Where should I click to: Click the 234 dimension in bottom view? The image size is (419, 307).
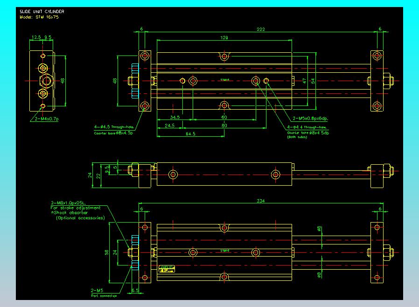click(261, 201)
